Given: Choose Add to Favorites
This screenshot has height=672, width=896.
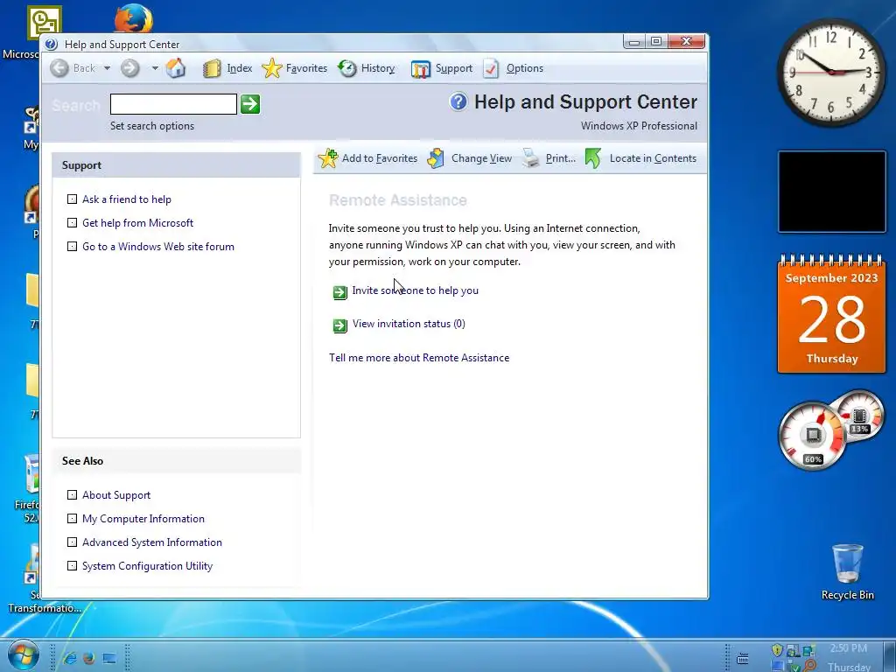Looking at the screenshot, I should pos(380,158).
